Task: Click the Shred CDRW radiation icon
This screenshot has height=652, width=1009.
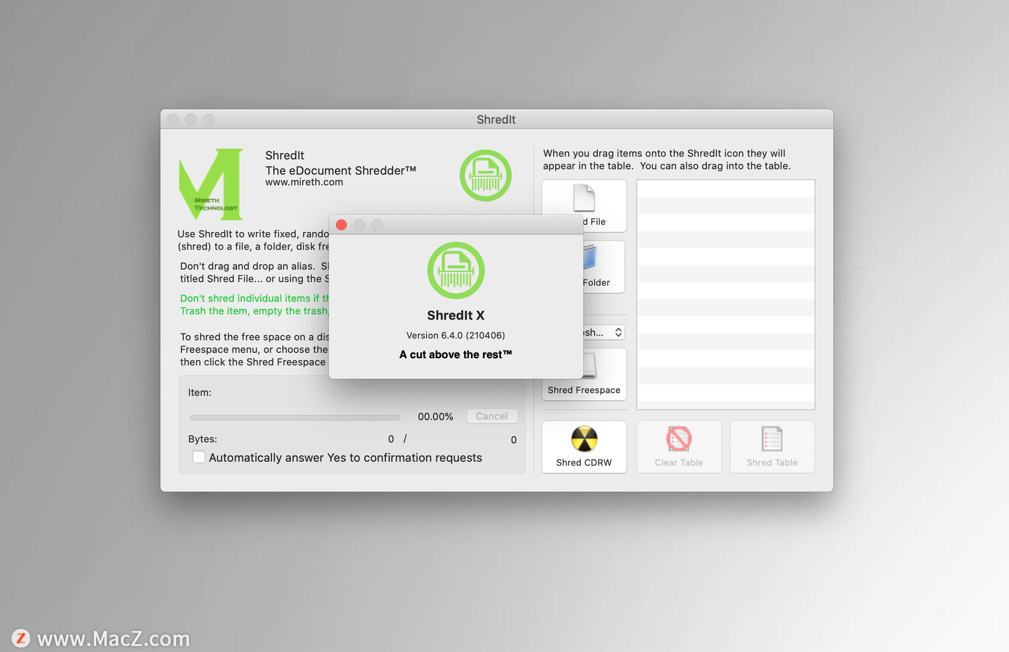Action: click(584, 439)
